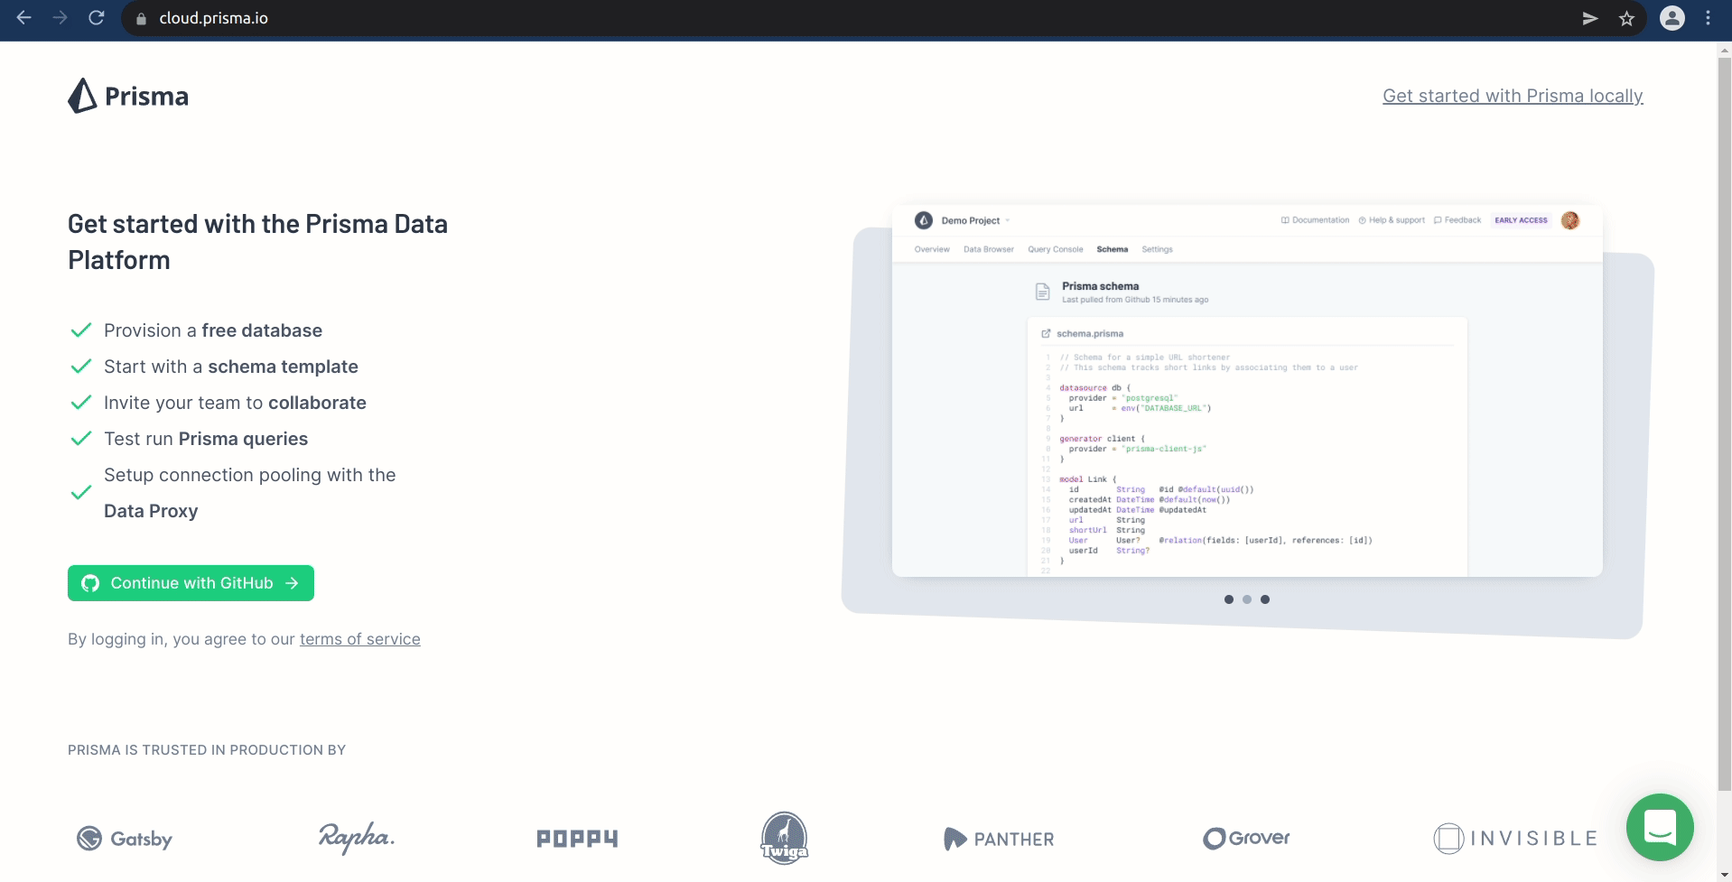The height and width of the screenshot is (882, 1732).
Task: Click the schema.prisma file link icon
Action: 1047,334
